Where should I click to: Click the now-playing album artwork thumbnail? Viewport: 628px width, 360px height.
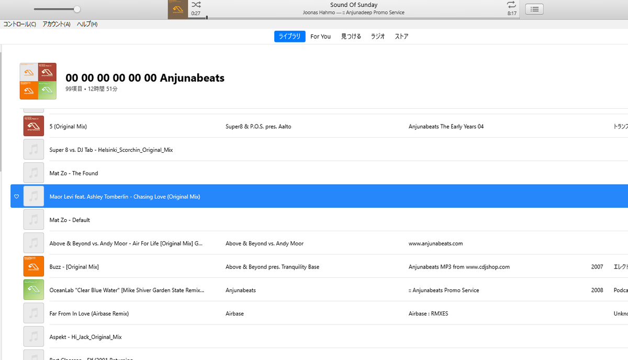(x=178, y=9)
